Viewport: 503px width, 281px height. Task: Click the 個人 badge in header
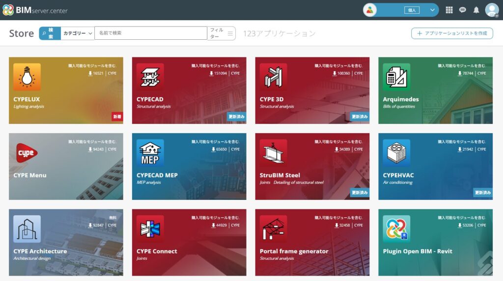point(412,10)
